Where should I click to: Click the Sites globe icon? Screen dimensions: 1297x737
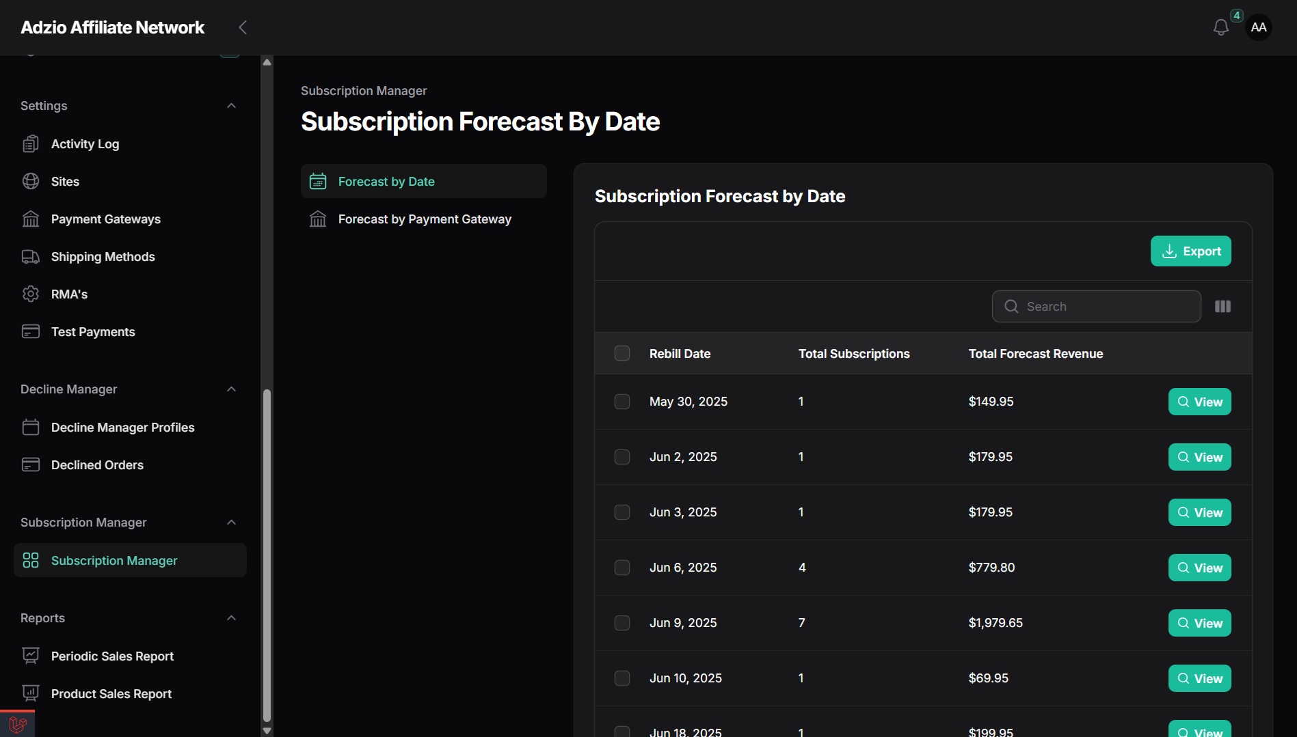click(x=31, y=182)
